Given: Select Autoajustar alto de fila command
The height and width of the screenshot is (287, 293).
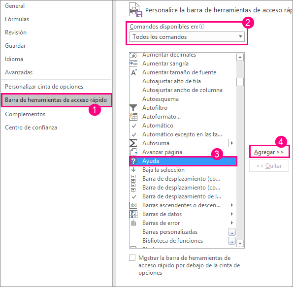Looking at the screenshot, I should pyautogui.click(x=171, y=81).
